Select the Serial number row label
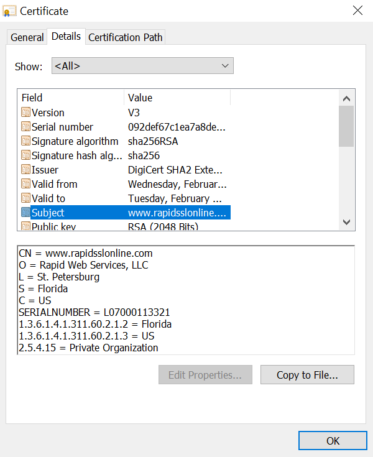373x457 pixels. pyautogui.click(x=62, y=127)
